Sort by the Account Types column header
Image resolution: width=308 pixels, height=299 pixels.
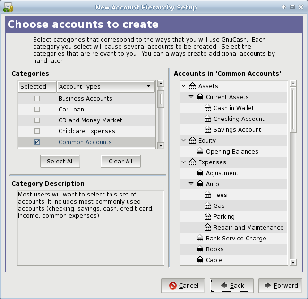point(106,86)
